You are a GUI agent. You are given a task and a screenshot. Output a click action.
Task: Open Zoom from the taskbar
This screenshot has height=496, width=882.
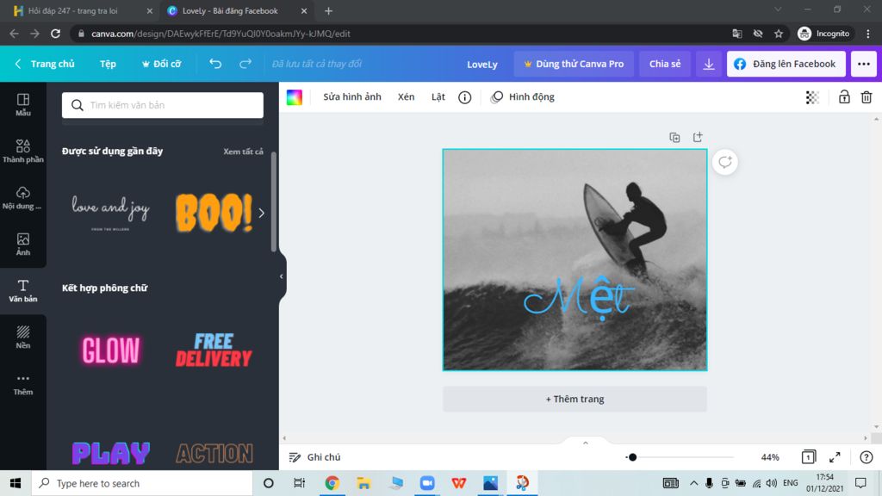[x=427, y=483]
